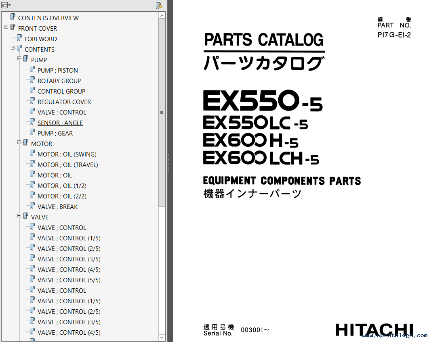Click the bookmarks panel scrollbar thumb

tap(162, 113)
